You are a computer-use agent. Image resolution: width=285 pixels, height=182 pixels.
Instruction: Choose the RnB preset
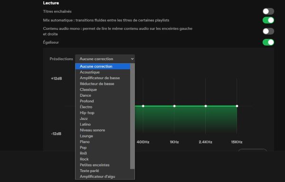[103, 154]
